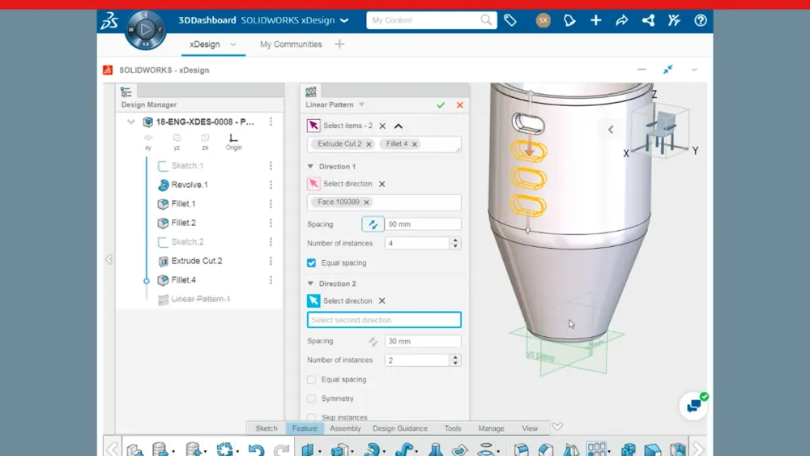
Task: Open the Manage toolbar tab
Action: tap(491, 428)
